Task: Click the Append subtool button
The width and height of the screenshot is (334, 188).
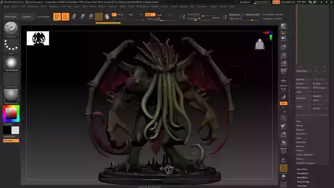Action: tap(320, 96)
